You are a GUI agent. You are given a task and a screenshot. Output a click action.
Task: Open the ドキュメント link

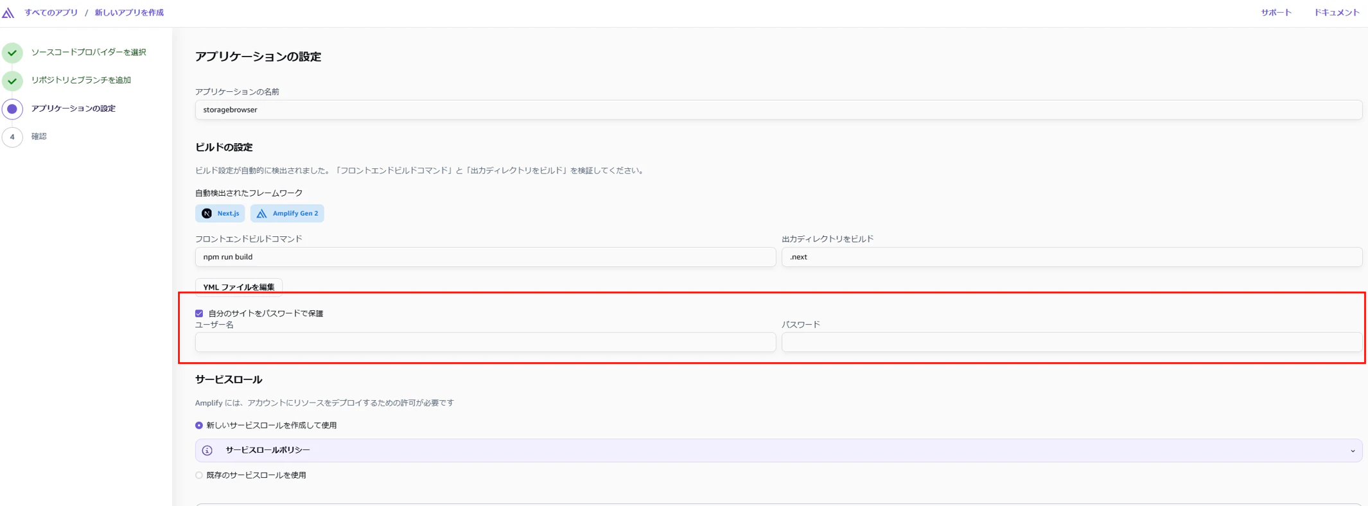(x=1337, y=12)
